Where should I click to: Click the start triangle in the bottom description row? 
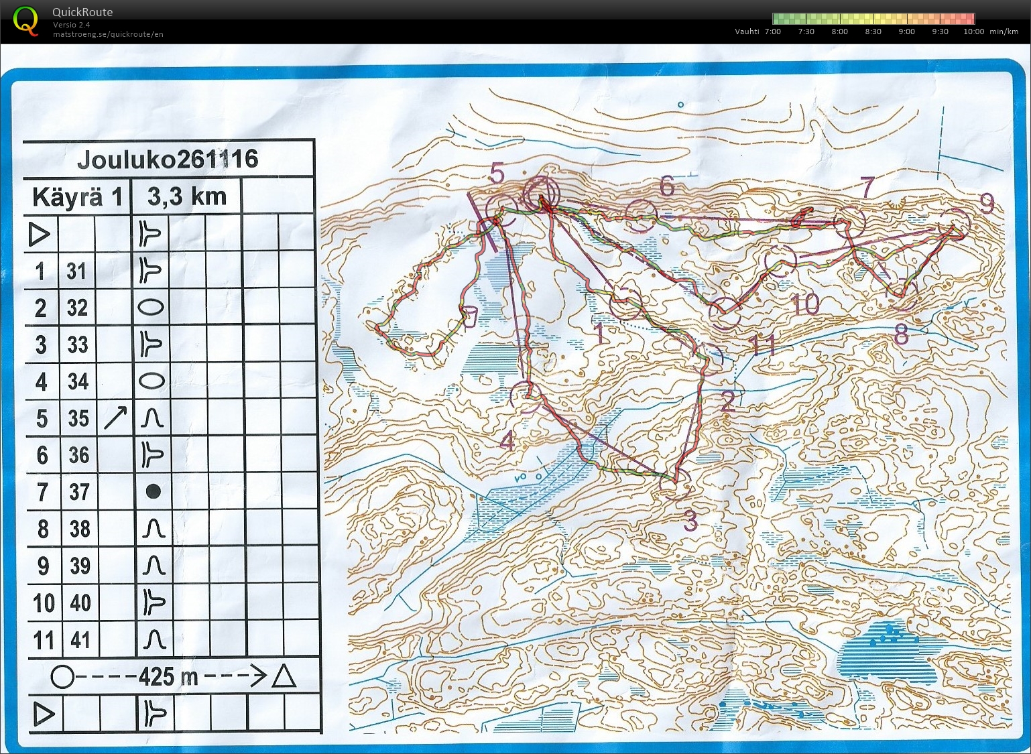tap(44, 714)
